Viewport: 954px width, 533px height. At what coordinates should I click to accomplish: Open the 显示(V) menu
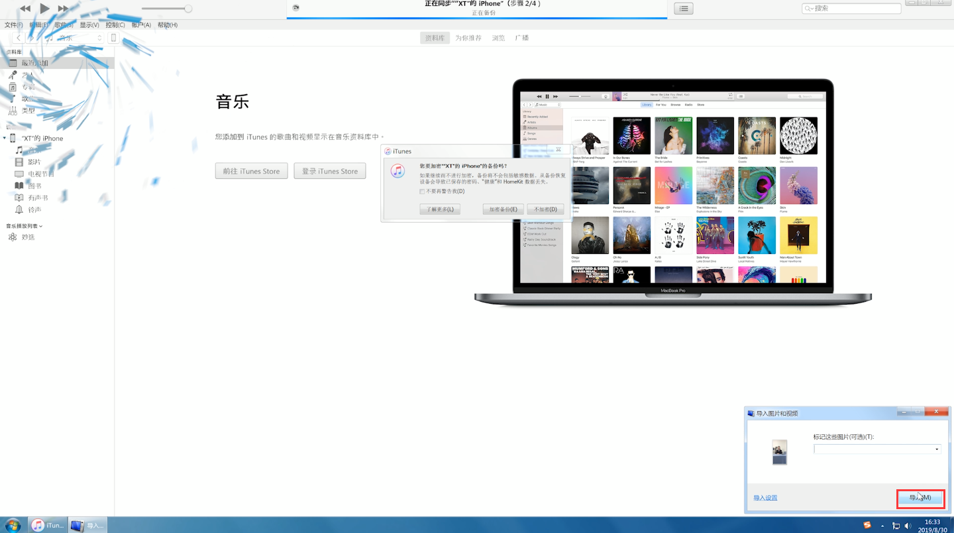coord(89,25)
